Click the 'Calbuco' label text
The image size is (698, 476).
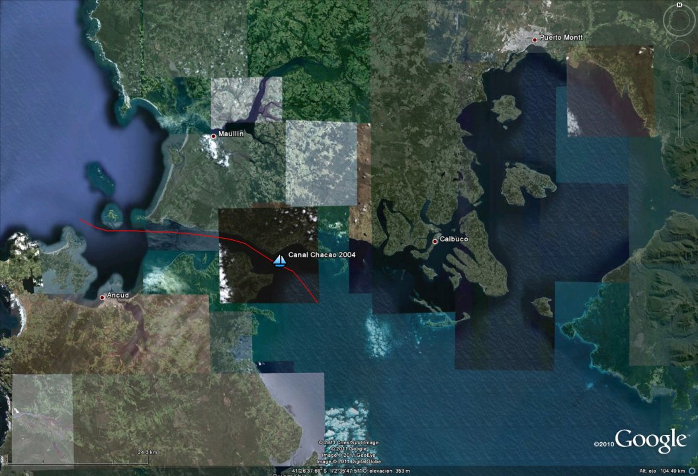(x=454, y=239)
